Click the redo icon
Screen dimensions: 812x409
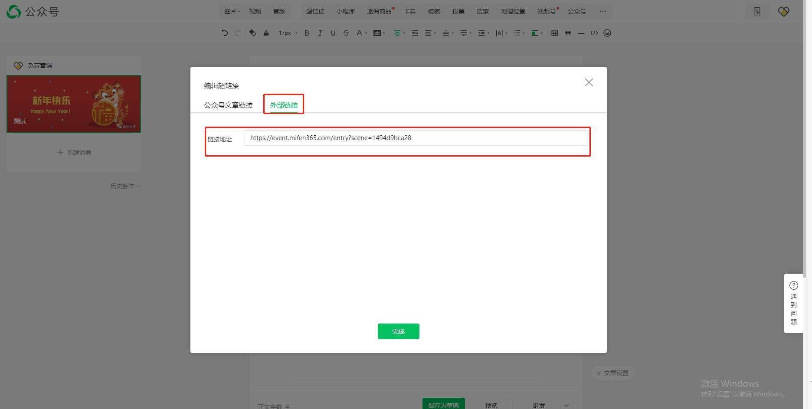point(237,33)
